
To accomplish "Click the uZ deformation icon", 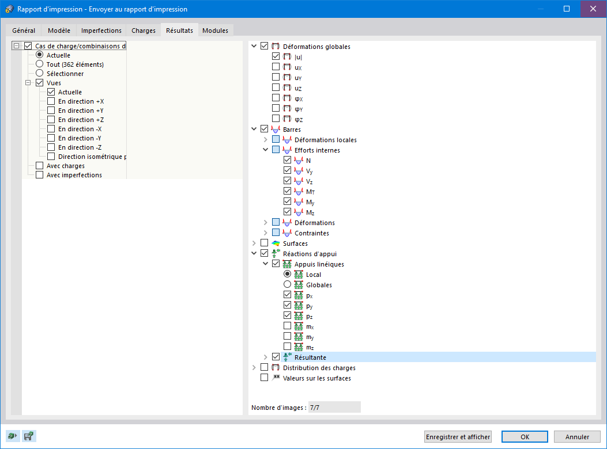I will pyautogui.click(x=287, y=88).
